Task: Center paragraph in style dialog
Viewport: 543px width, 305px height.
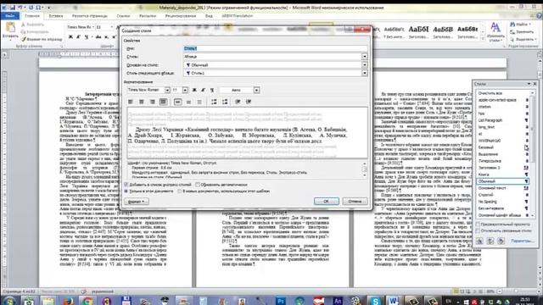Action: tap(142, 102)
